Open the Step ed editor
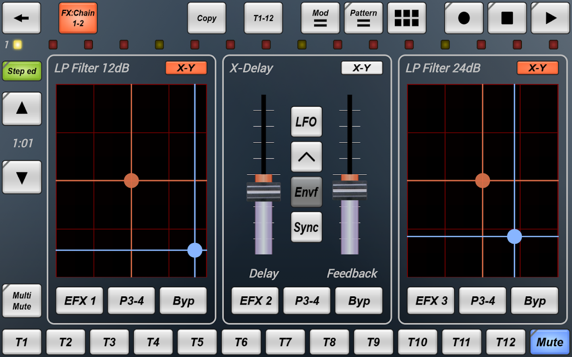This screenshot has height=357, width=572. click(21, 71)
